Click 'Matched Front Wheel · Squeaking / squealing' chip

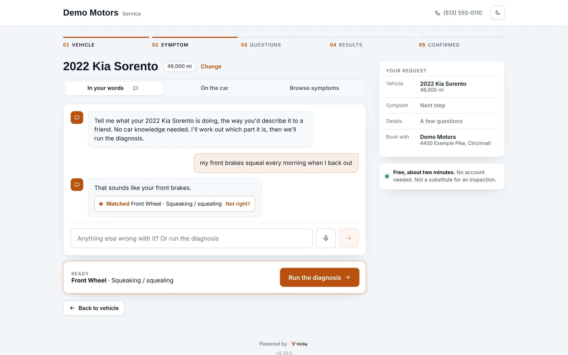tap(175, 204)
